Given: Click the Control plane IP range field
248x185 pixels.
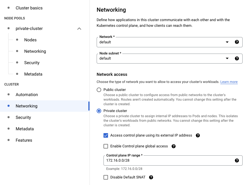Looking at the screenshot, I should [173, 160].
